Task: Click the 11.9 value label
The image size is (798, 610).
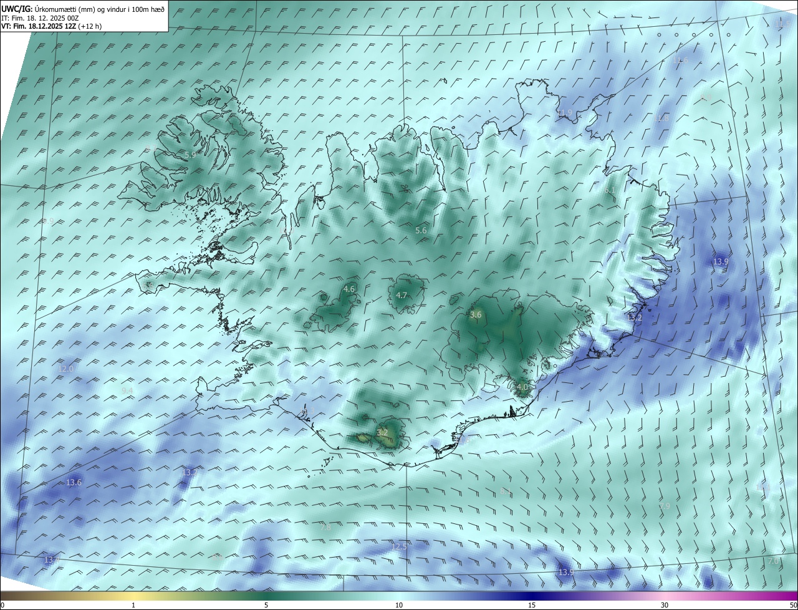Action: 565,113
